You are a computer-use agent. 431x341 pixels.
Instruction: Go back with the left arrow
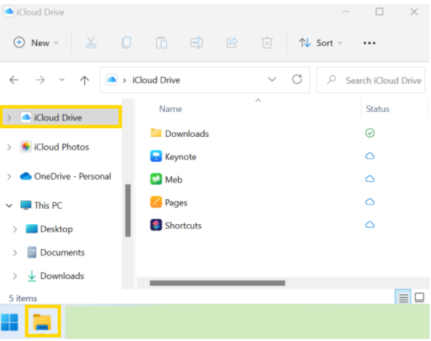(14, 80)
